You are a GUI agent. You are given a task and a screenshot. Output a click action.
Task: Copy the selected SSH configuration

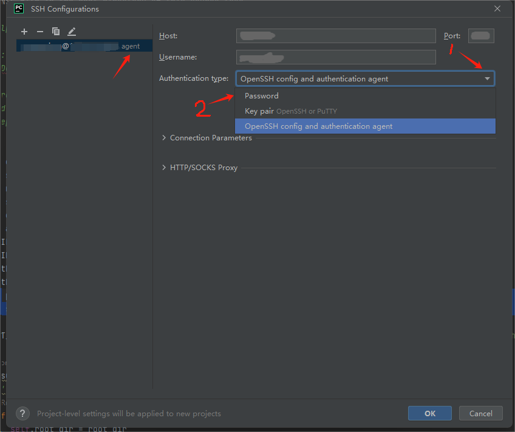pyautogui.click(x=56, y=32)
